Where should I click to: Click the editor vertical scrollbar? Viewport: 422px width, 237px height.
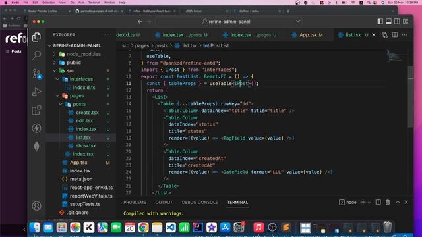click(410, 97)
